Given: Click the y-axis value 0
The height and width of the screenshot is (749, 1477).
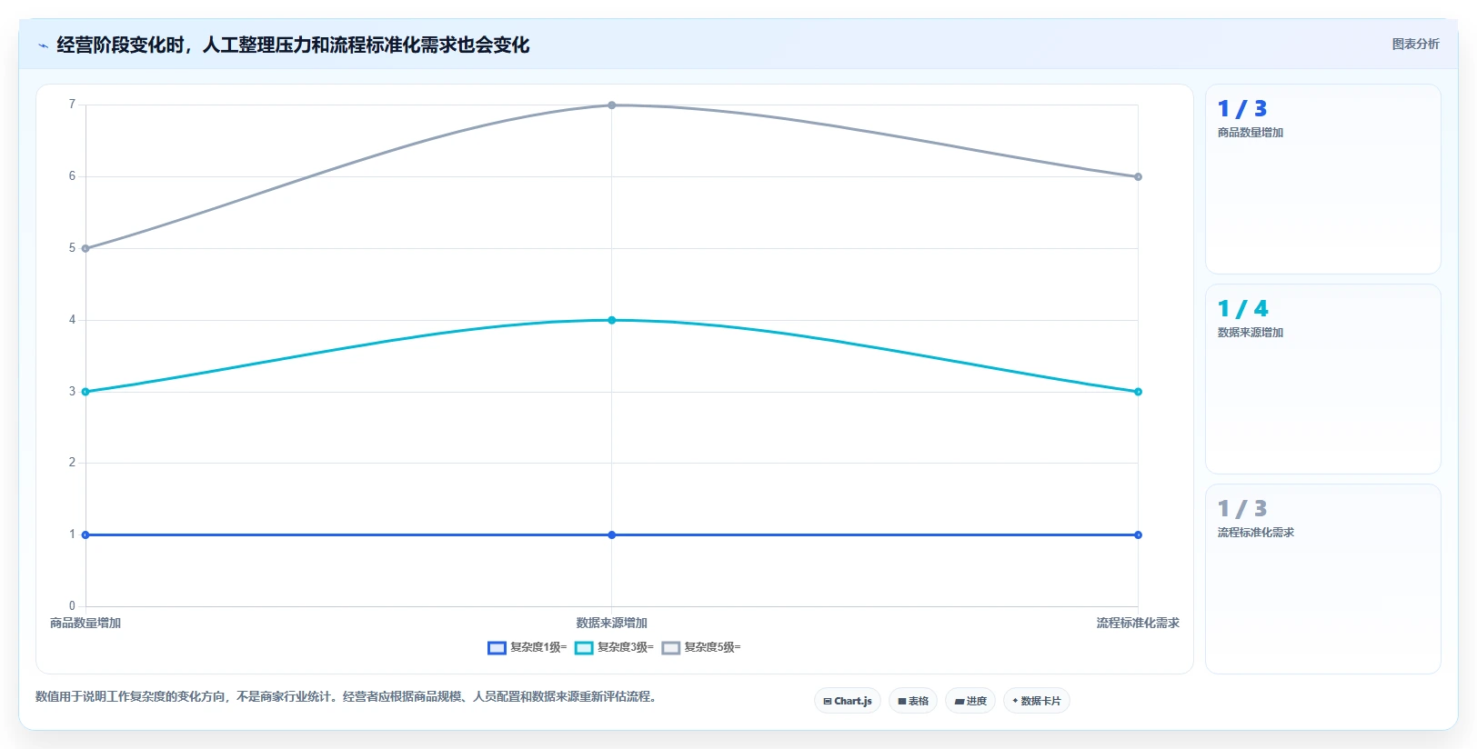Looking at the screenshot, I should point(72,606).
